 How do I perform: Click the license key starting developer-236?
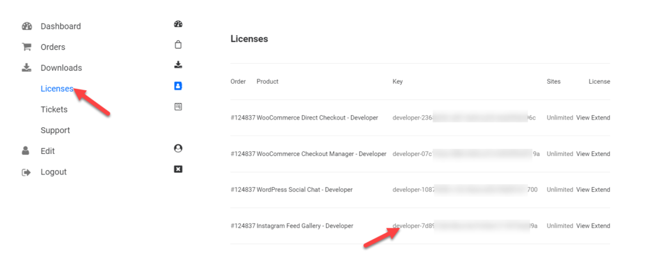[464, 118]
